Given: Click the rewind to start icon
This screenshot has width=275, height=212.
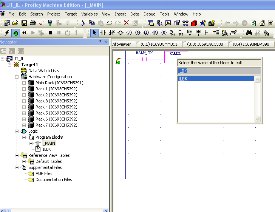Looking at the screenshot, I should (x=24, y=33).
